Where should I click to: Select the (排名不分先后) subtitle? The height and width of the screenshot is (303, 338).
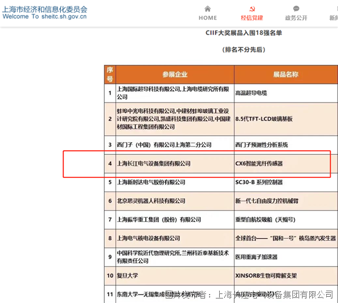(243, 50)
